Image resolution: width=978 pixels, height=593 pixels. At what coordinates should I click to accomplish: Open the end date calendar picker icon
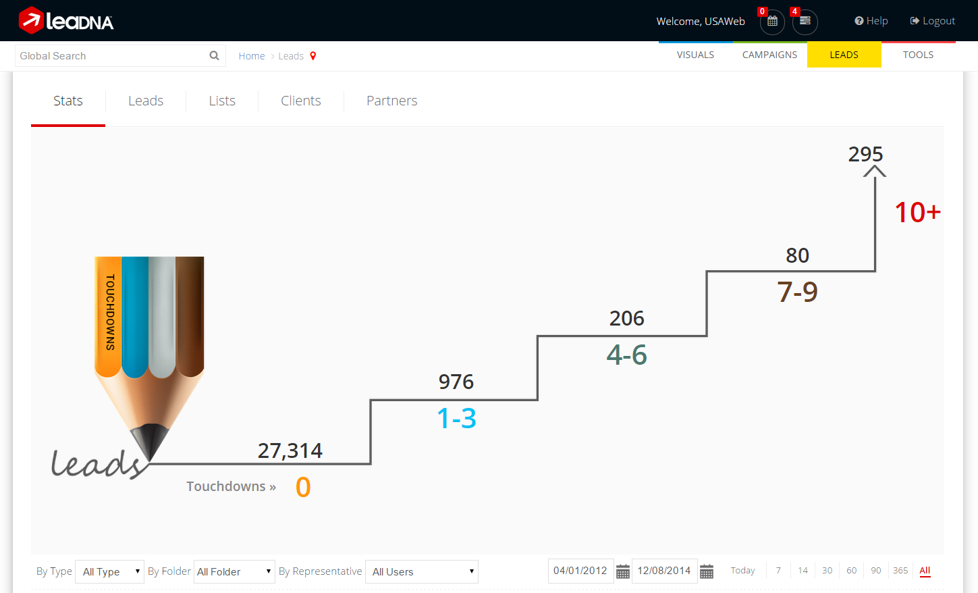click(707, 572)
